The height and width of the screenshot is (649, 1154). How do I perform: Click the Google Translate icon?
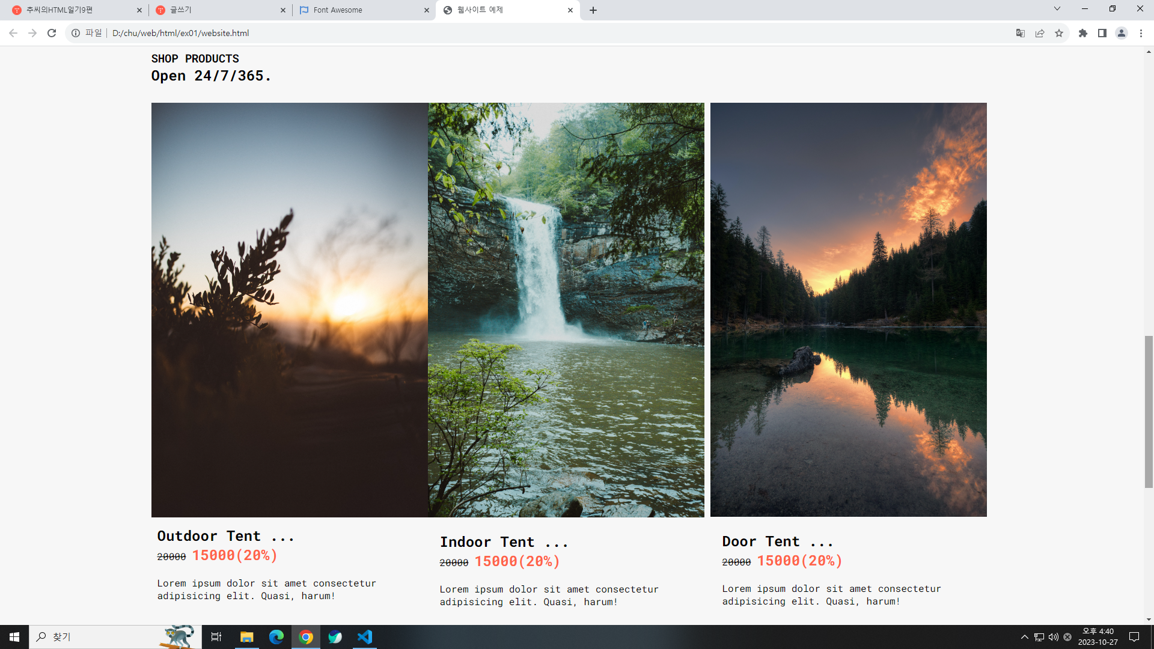(1020, 33)
